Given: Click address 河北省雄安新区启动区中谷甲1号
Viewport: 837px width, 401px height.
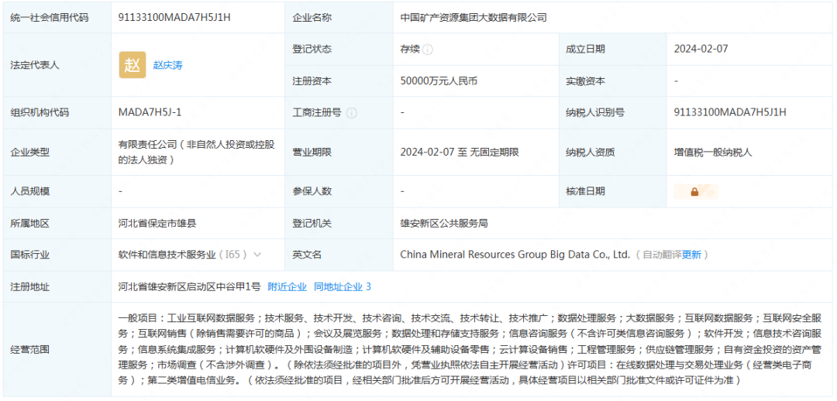Looking at the screenshot, I should pyautogui.click(x=190, y=287).
